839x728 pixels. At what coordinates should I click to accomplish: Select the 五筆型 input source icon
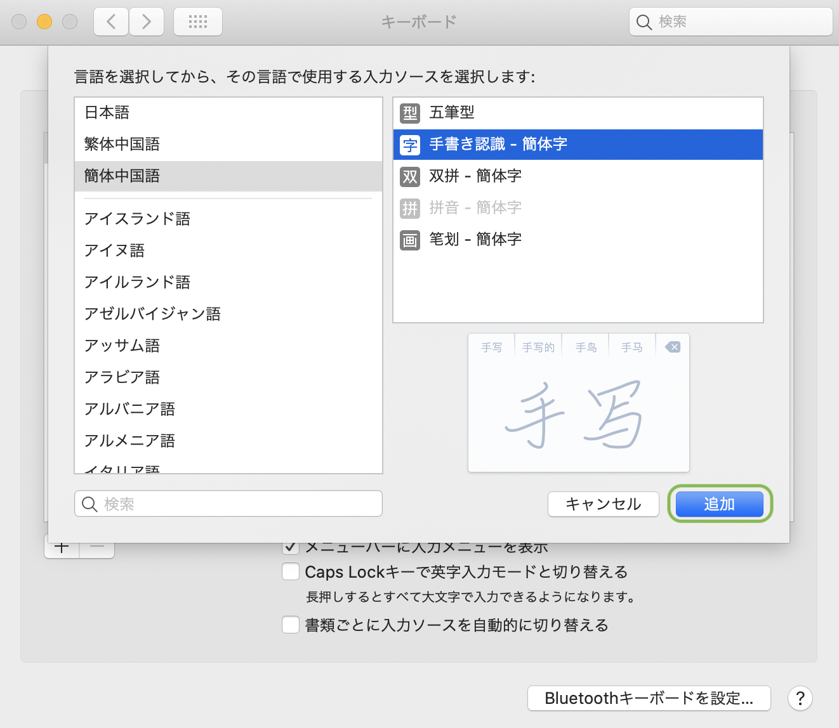tap(410, 114)
